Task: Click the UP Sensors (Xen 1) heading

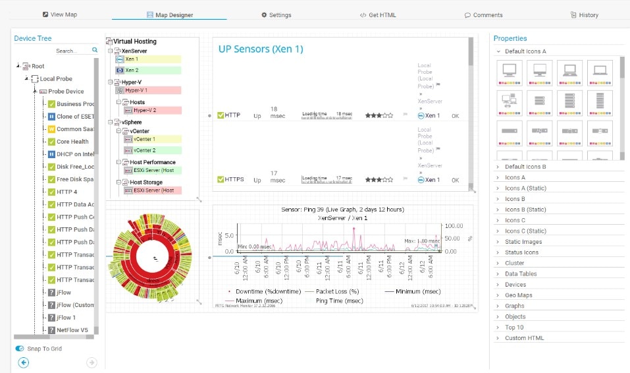Action: click(261, 49)
